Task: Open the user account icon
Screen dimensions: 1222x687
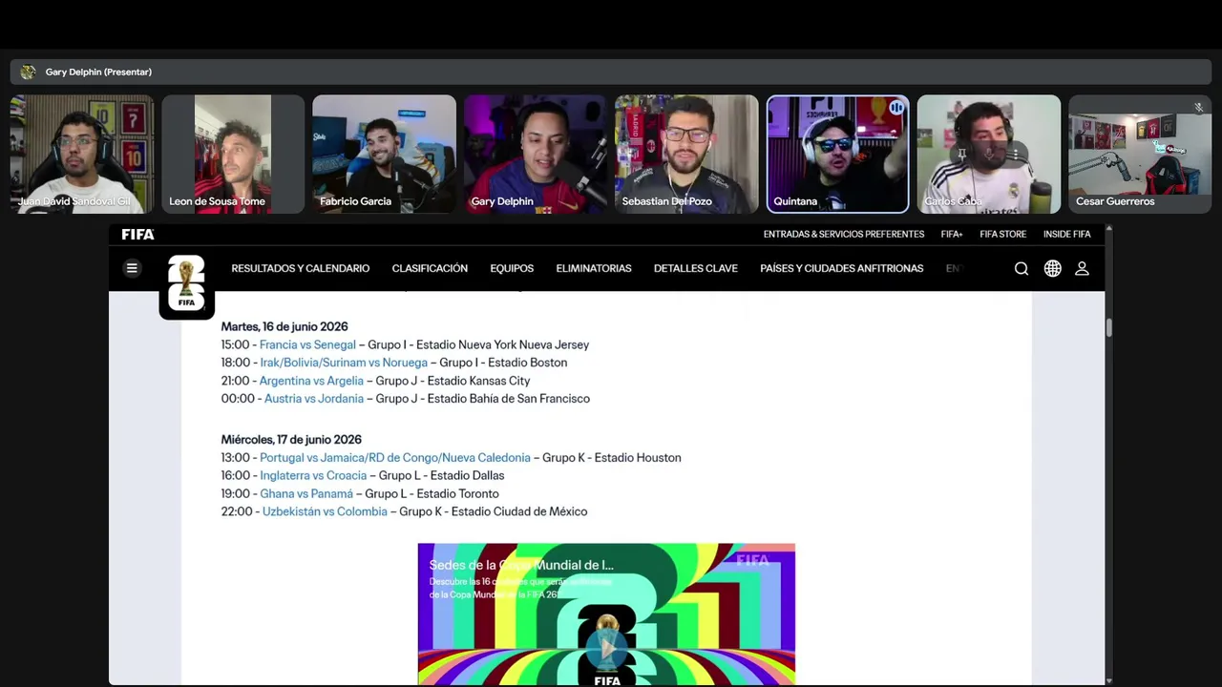Action: (x=1082, y=269)
